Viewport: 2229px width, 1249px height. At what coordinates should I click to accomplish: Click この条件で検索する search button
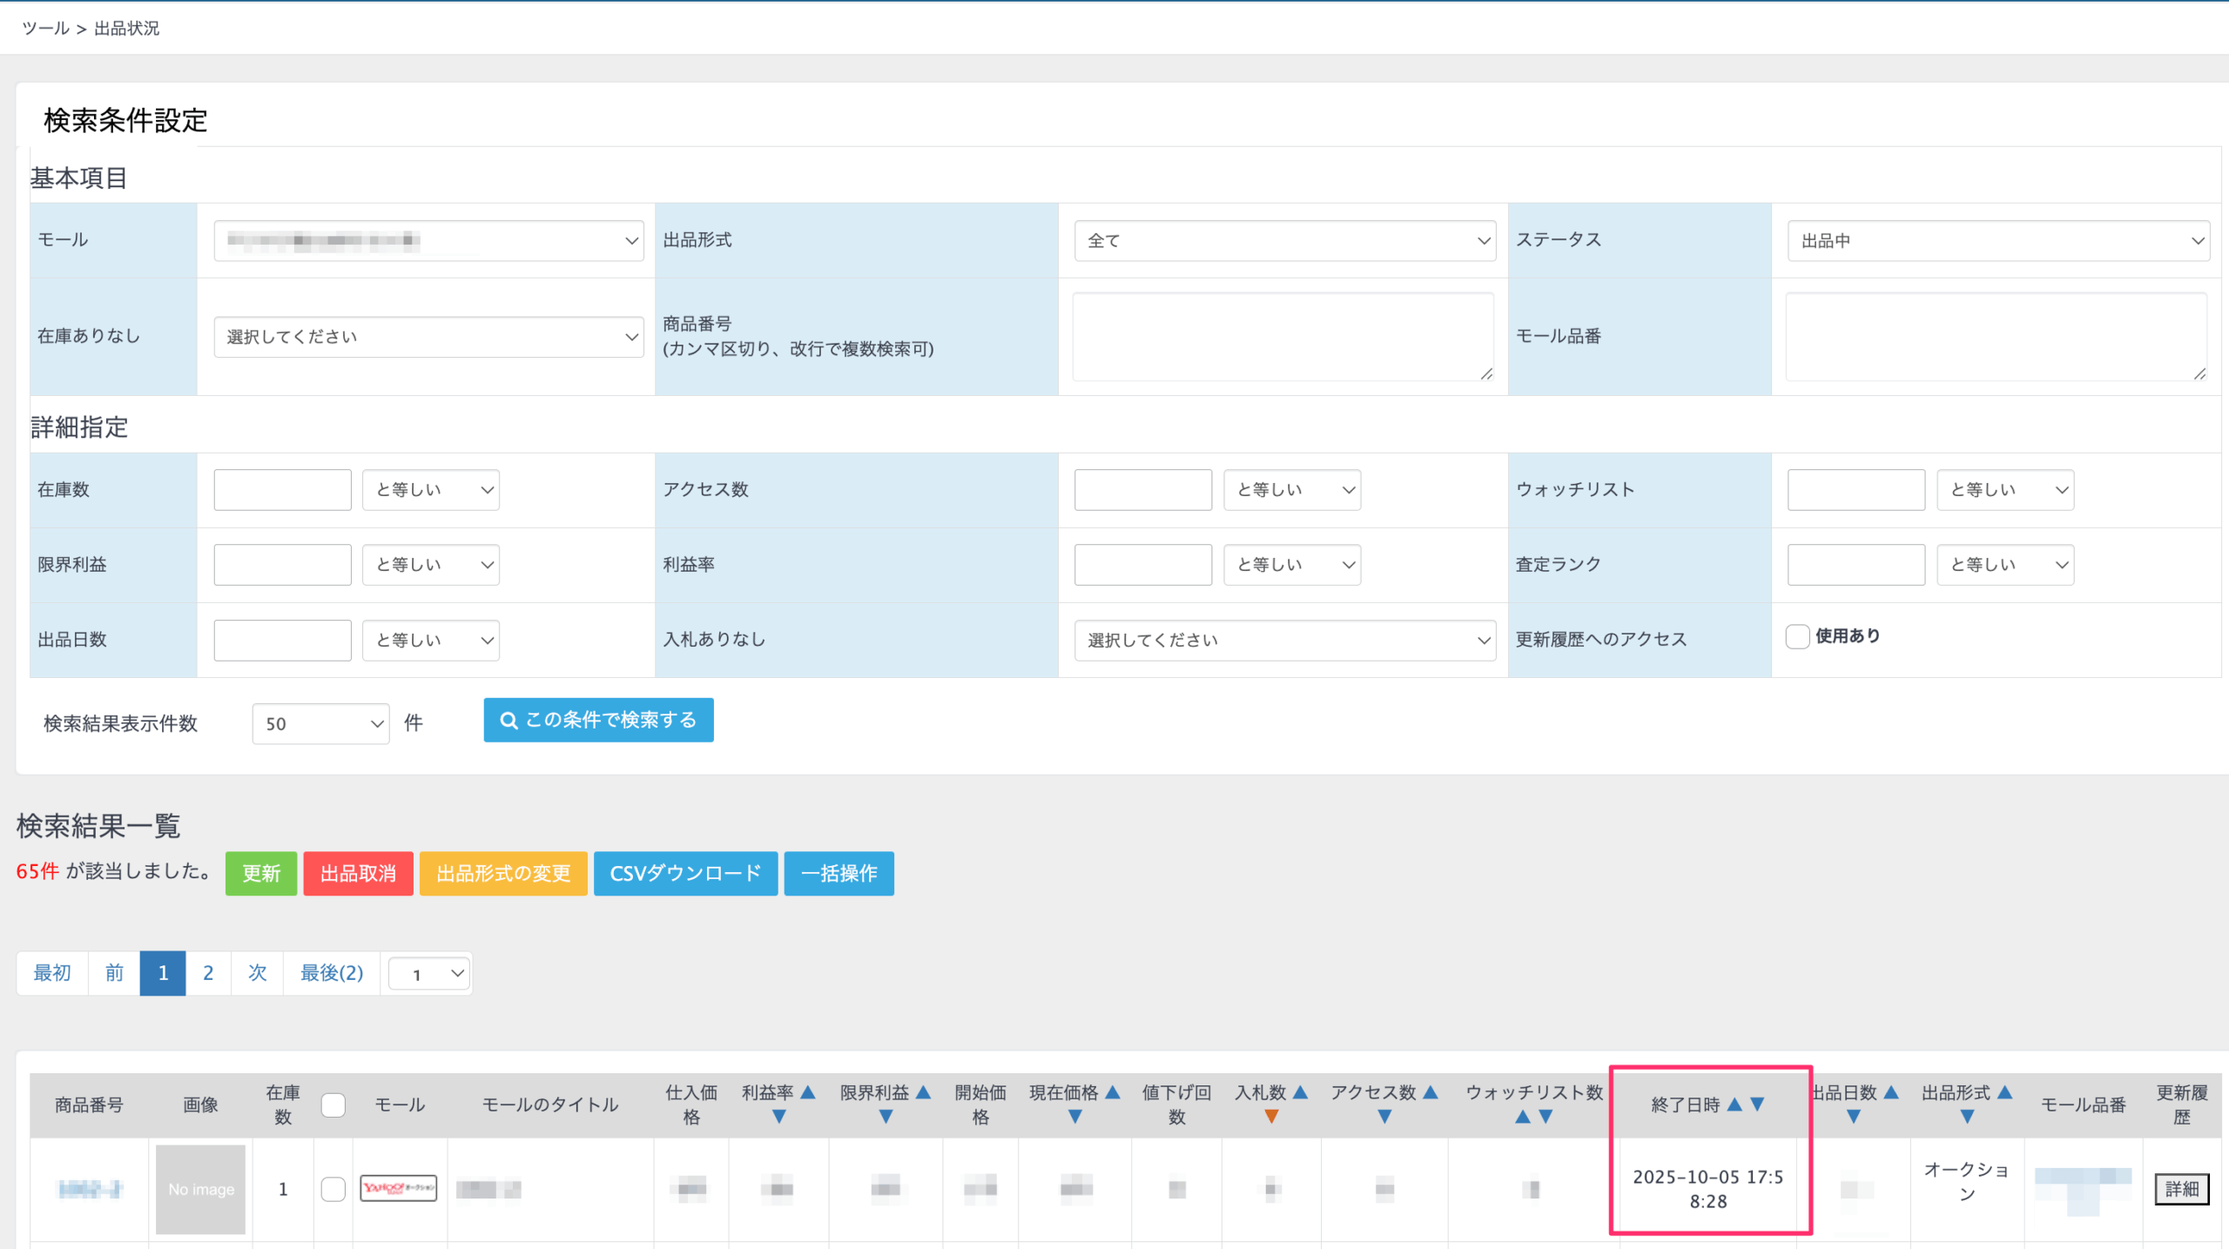tap(598, 720)
